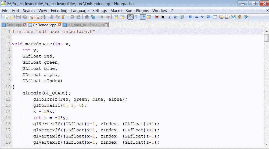Zoom in with the magnifier plus icon
269x149 pixels.
tap(101, 17)
